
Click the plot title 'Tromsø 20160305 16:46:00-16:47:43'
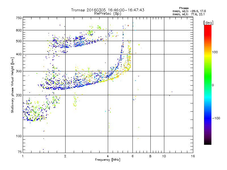point(108,10)
